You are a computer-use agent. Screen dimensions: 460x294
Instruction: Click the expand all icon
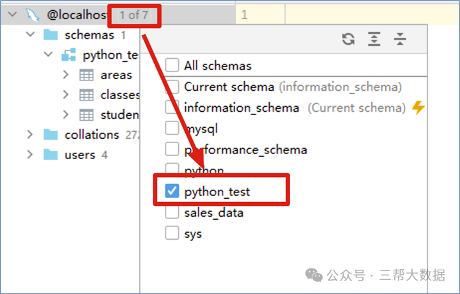(374, 40)
